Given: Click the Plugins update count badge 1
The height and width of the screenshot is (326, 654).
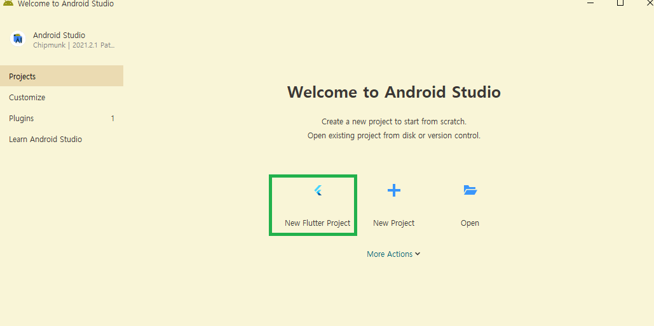Looking at the screenshot, I should click(112, 118).
